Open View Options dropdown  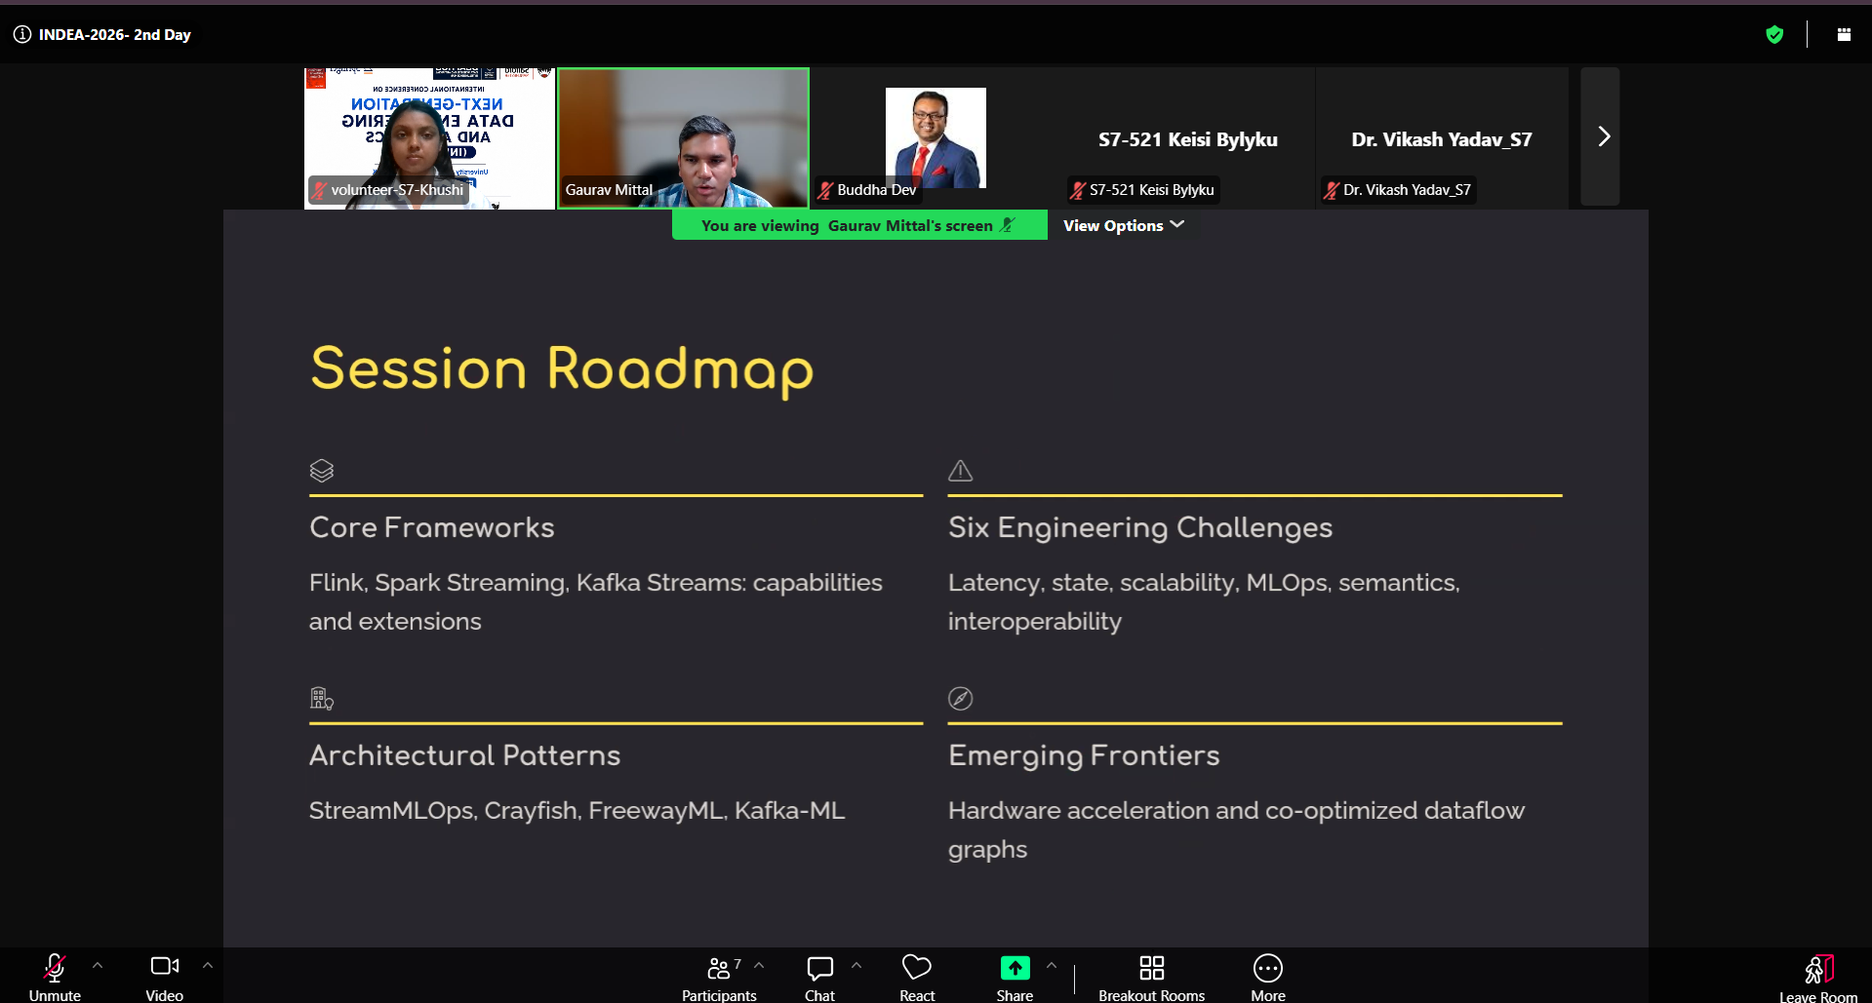[x=1124, y=225]
